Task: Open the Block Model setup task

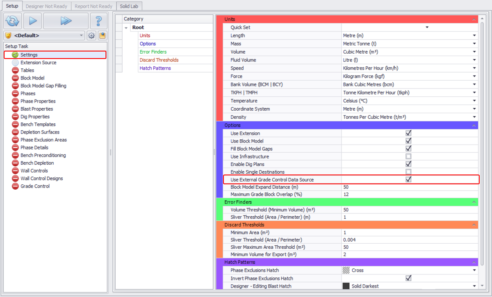Action: click(32, 78)
